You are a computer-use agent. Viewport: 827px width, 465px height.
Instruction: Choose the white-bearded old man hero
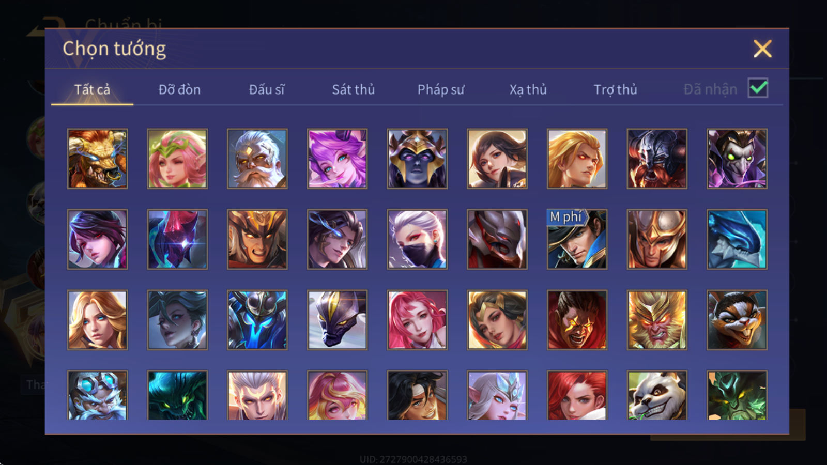[x=257, y=159]
